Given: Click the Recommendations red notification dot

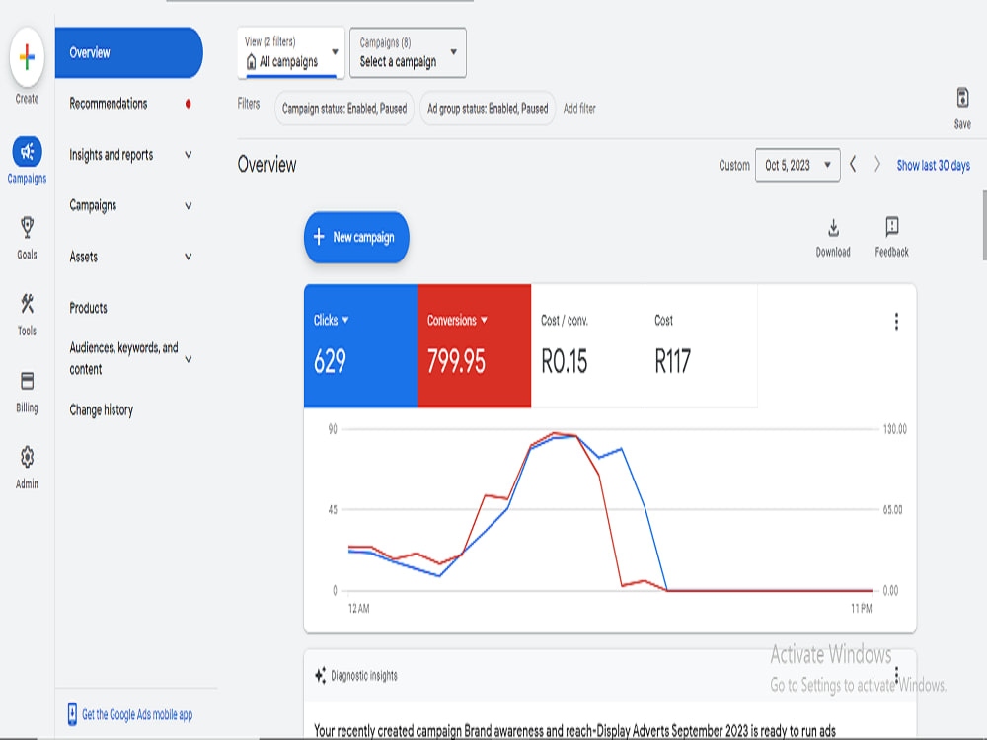Looking at the screenshot, I should (x=189, y=104).
